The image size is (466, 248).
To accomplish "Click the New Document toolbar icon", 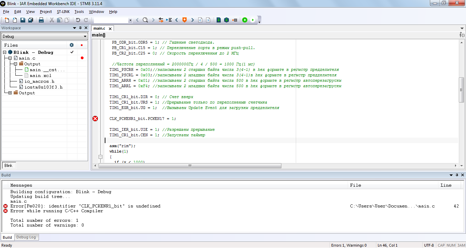I will [6, 20].
